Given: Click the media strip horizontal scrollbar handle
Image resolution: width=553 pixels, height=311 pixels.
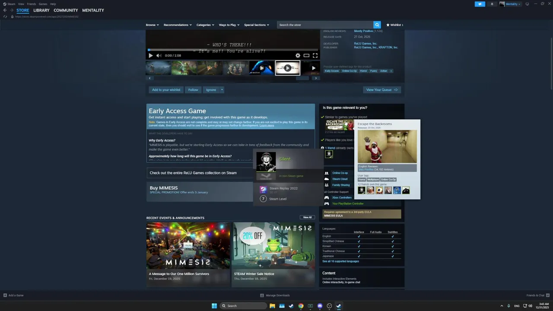Looking at the screenshot, I should (302, 78).
